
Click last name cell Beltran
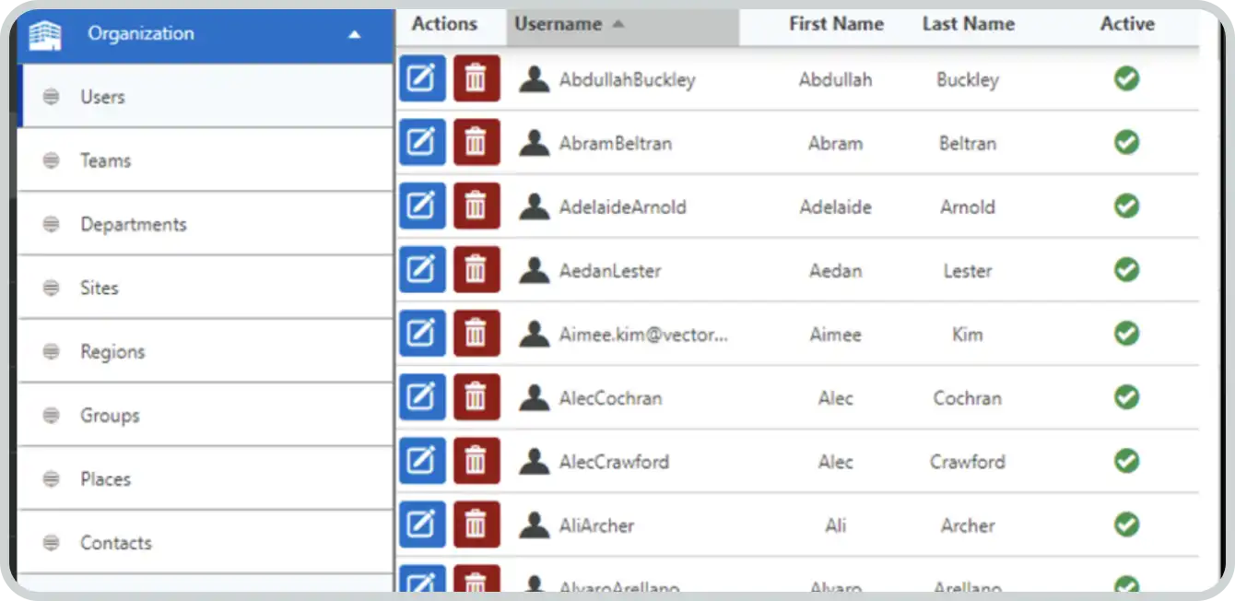pyautogui.click(x=968, y=144)
